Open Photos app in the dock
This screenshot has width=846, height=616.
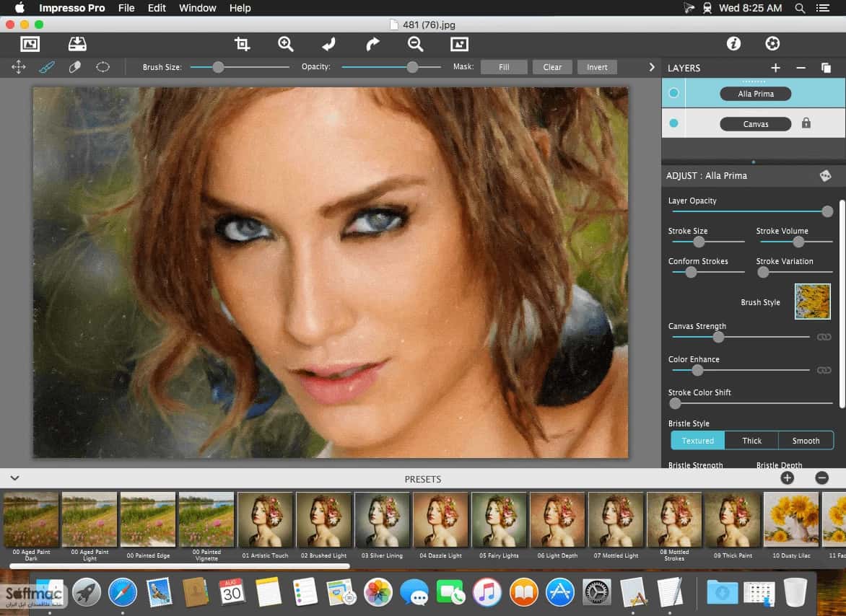click(x=378, y=591)
